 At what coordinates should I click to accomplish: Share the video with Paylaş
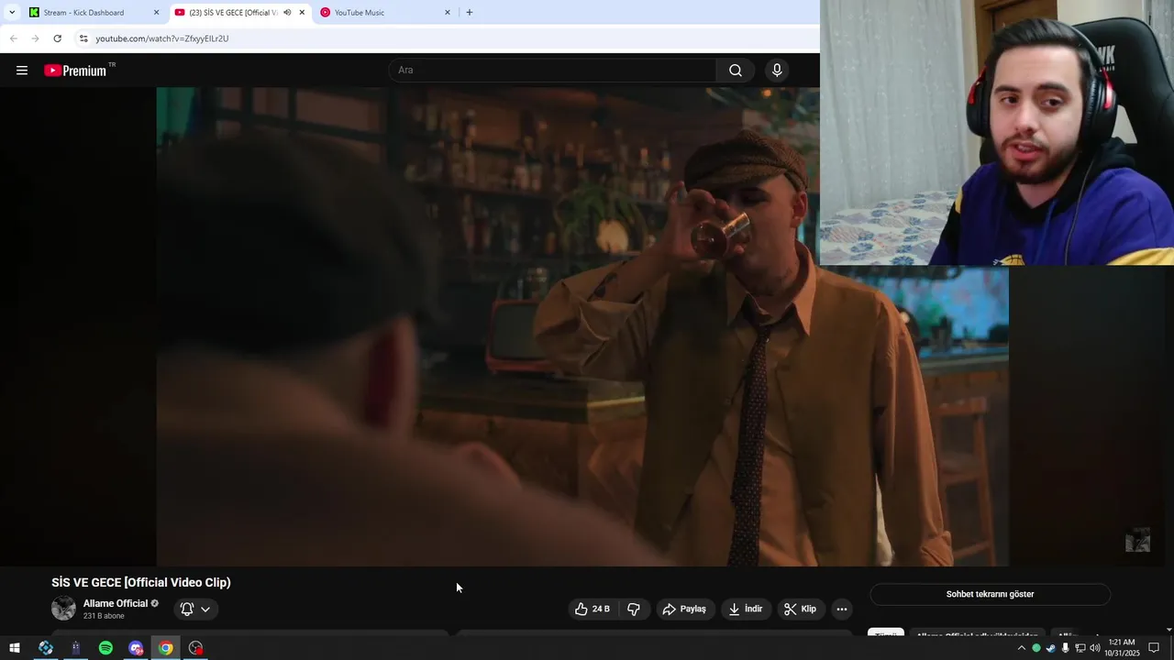[x=684, y=609]
